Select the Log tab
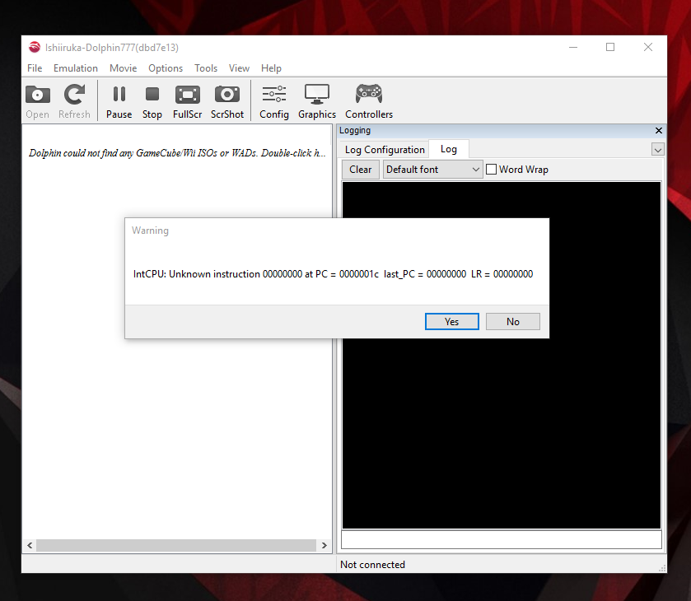Screen dimensions: 691x601 449,149
